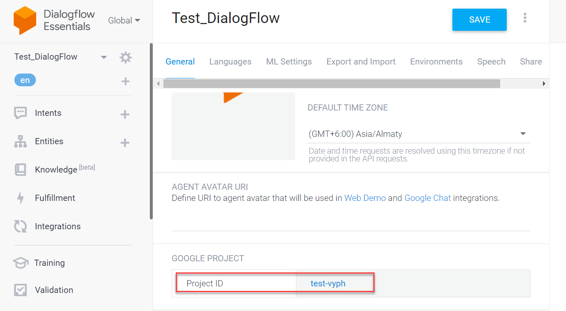Click the SAVE button
566x311 pixels.
pos(479,20)
